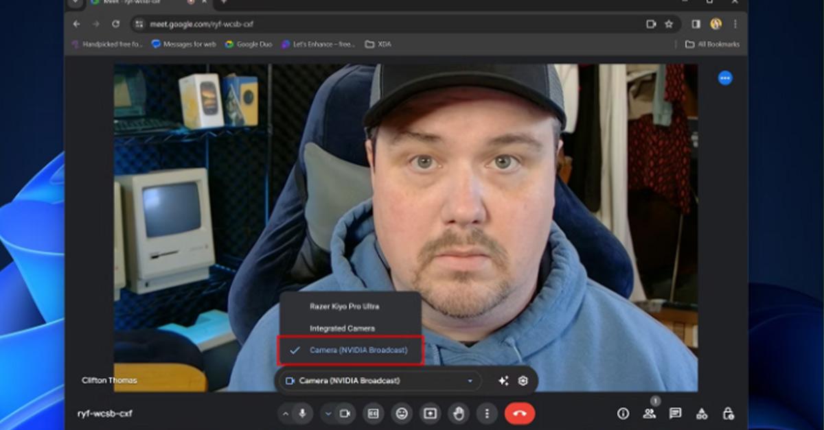Expand the audio settings arrow beside microphone
Viewport: 824px width, 430px height.
pos(286,414)
